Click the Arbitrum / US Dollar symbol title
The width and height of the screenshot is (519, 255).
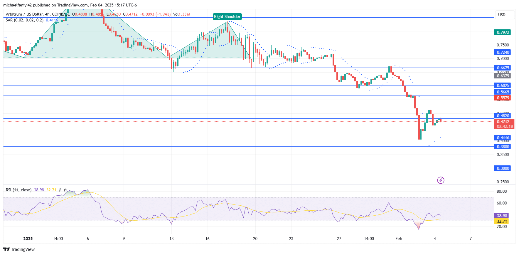coord(38,14)
